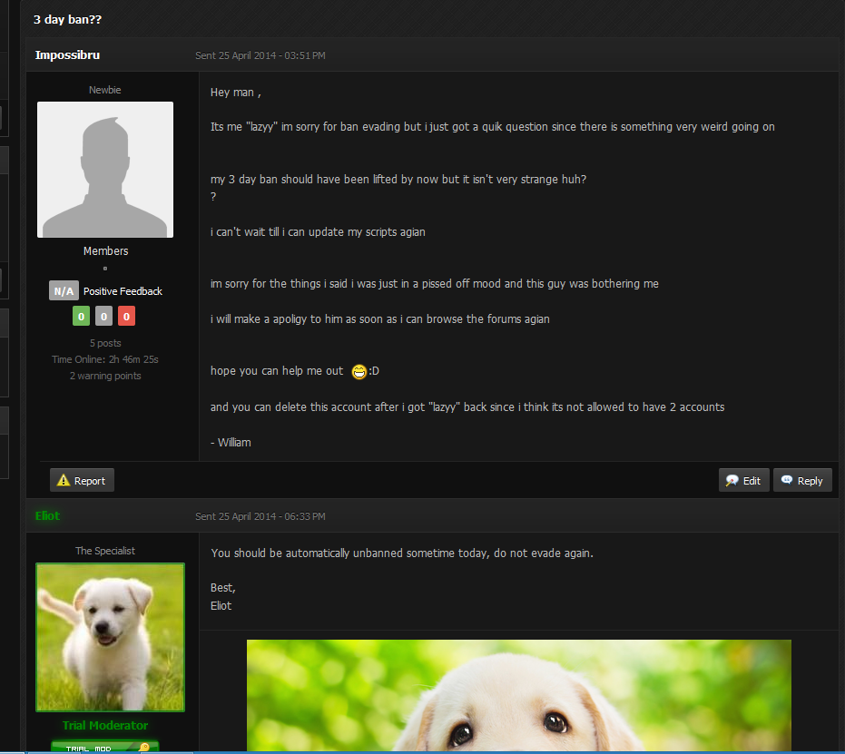
Task: Click the 'Time Online: 2h 46m 25s' text
Action: tap(105, 359)
